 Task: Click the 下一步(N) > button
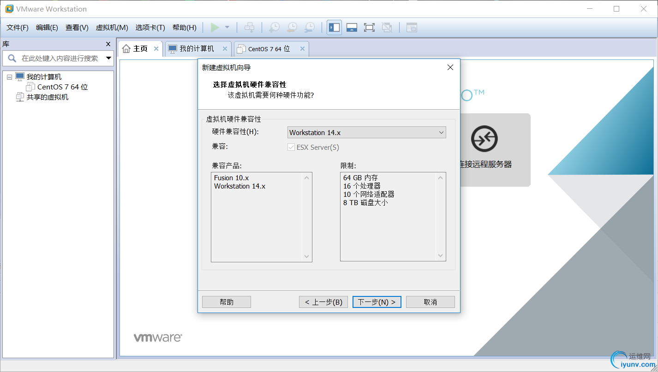(x=377, y=302)
